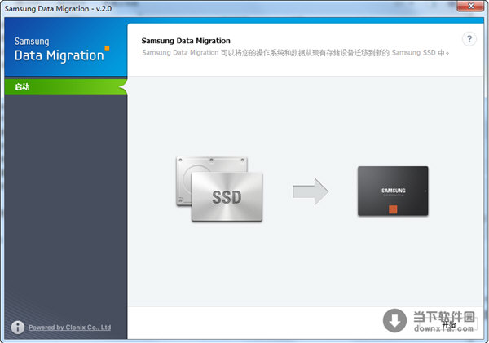489x343 pixels.
Task: Open the Powered by Clonix Co., Ltd link
Action: click(x=70, y=328)
